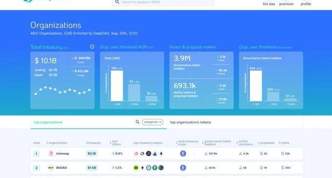Open the profile link in header
This screenshot has width=332, height=178.
[306, 4]
